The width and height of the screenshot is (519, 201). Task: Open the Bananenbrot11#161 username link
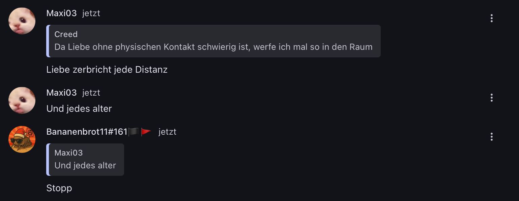tap(87, 132)
